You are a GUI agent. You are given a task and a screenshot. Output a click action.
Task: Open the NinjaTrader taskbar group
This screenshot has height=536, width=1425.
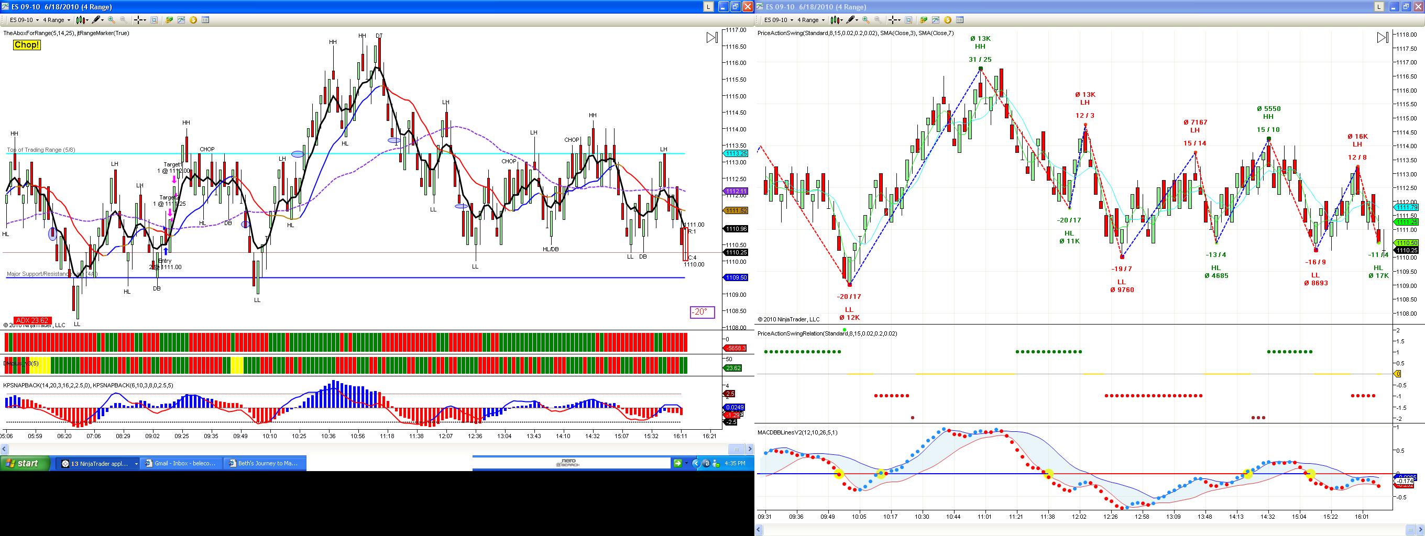pos(98,464)
